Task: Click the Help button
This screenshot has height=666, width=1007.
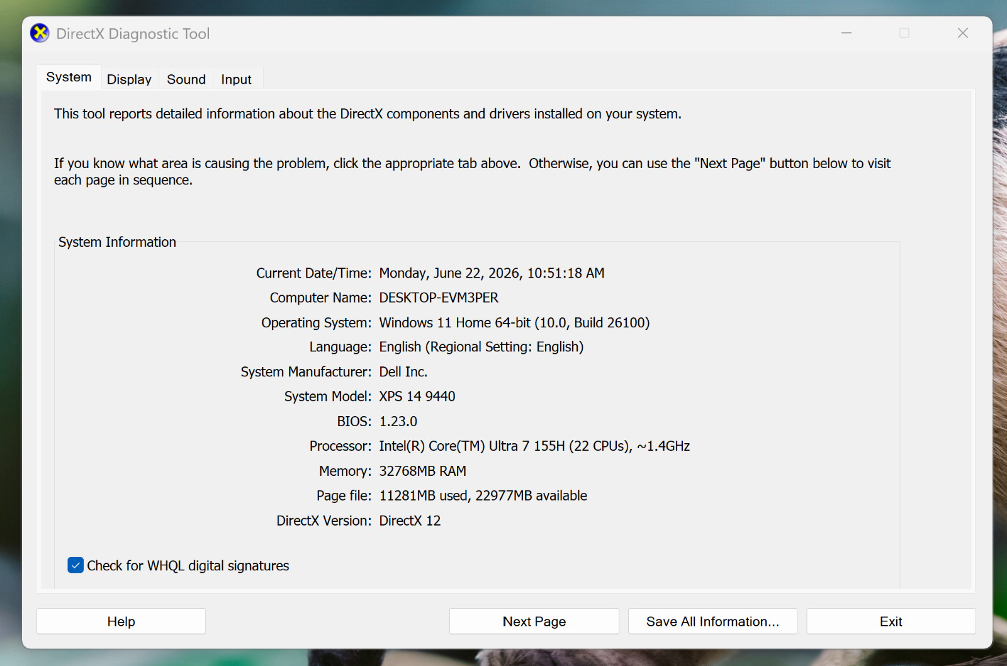Action: [x=121, y=621]
